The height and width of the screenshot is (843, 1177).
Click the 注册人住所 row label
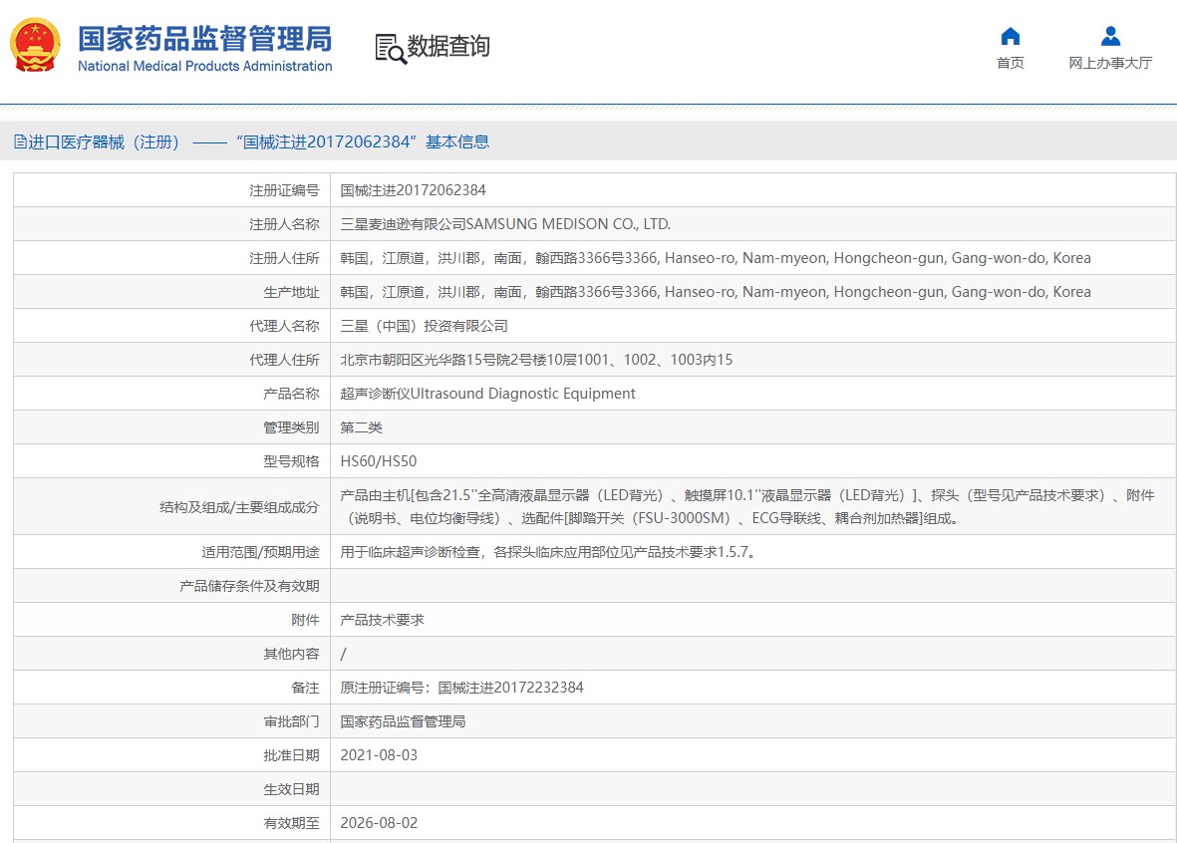[x=284, y=258]
